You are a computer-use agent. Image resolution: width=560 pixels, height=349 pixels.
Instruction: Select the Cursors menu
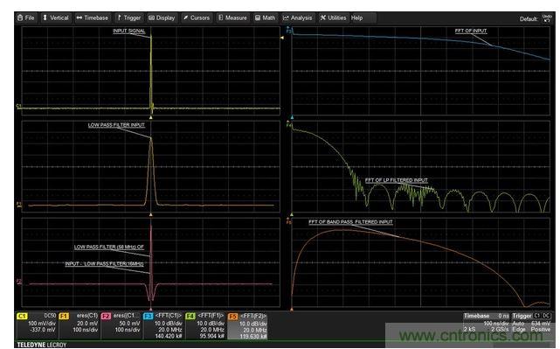pos(197,17)
